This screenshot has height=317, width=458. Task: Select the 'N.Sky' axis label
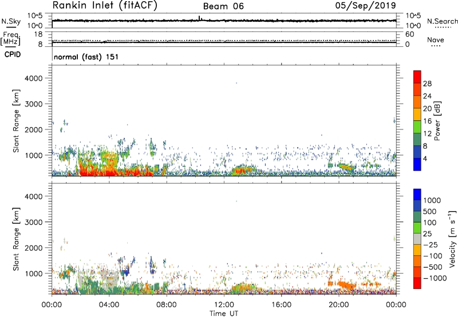click(11, 21)
